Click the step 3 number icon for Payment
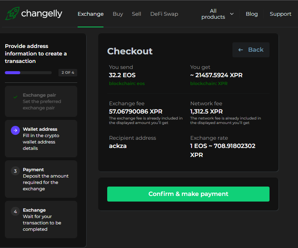 (x=15, y=171)
